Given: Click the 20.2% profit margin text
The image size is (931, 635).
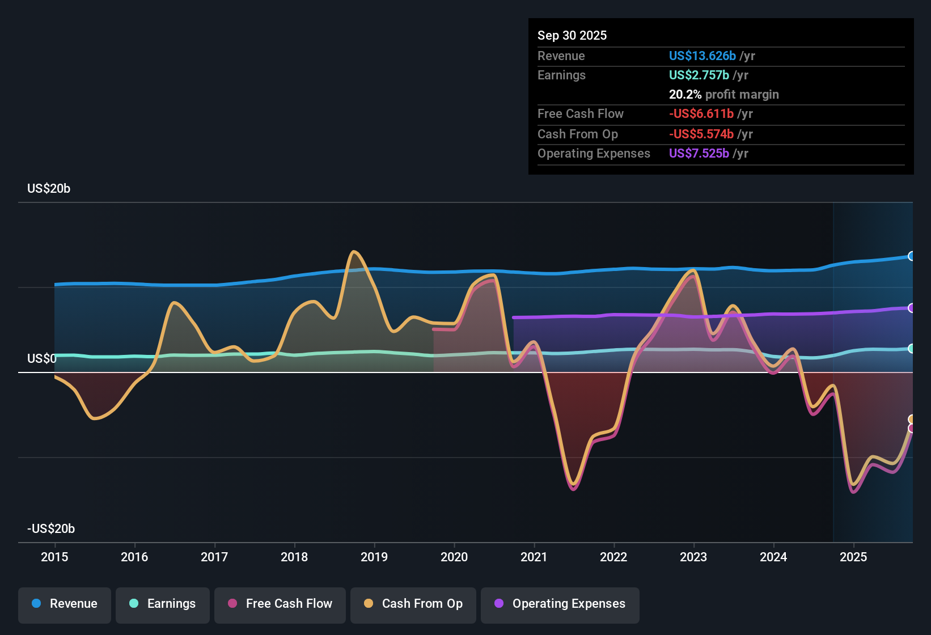Looking at the screenshot, I should point(724,94).
